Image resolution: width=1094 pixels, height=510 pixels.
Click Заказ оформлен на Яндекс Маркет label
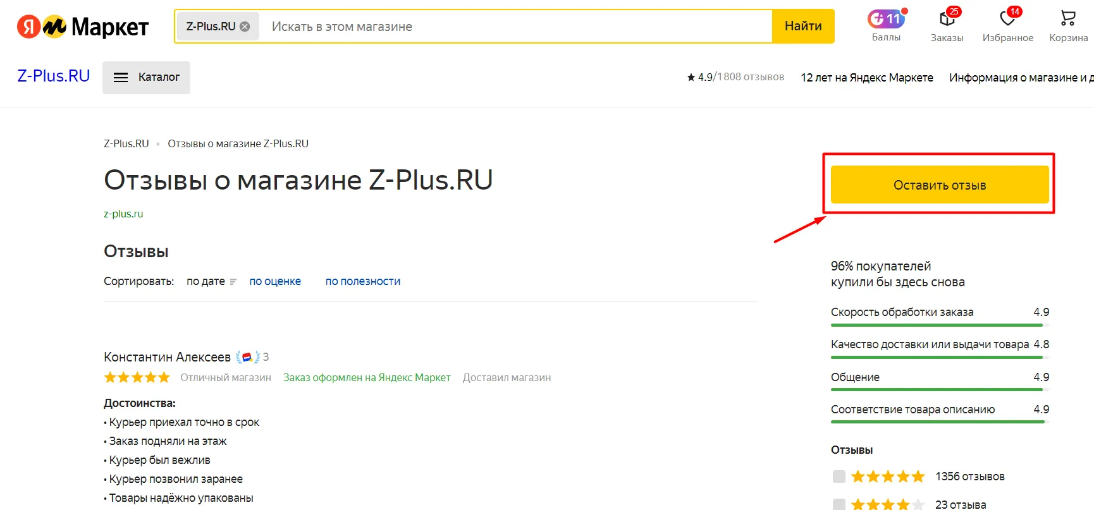coord(367,377)
